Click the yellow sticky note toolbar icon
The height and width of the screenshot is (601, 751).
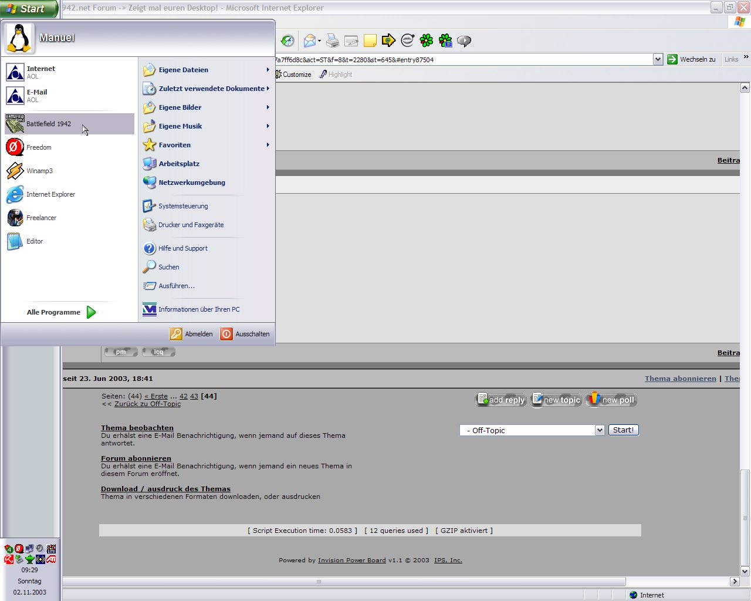(370, 40)
